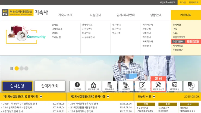Image resolution: width=201 pixels, height=113 pixels.
Task: Open the 생활안내 main menu
Action: [x=156, y=15]
